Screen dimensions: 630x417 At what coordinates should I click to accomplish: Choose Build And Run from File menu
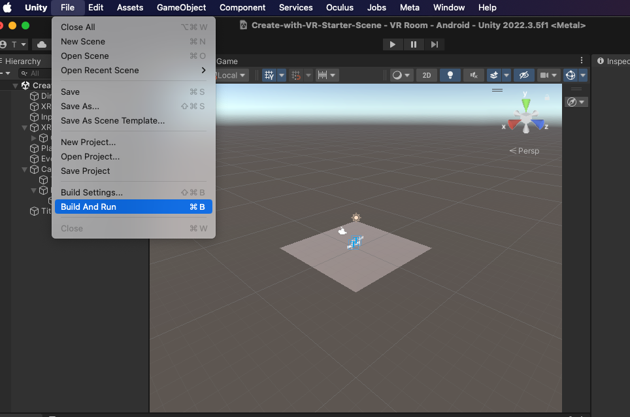(x=133, y=207)
